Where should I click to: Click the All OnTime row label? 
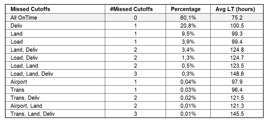tap(24, 18)
